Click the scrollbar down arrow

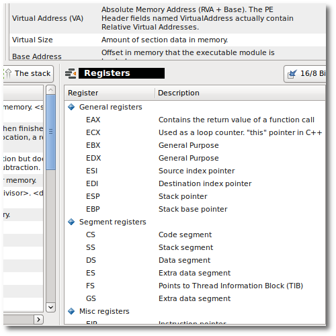(51, 307)
